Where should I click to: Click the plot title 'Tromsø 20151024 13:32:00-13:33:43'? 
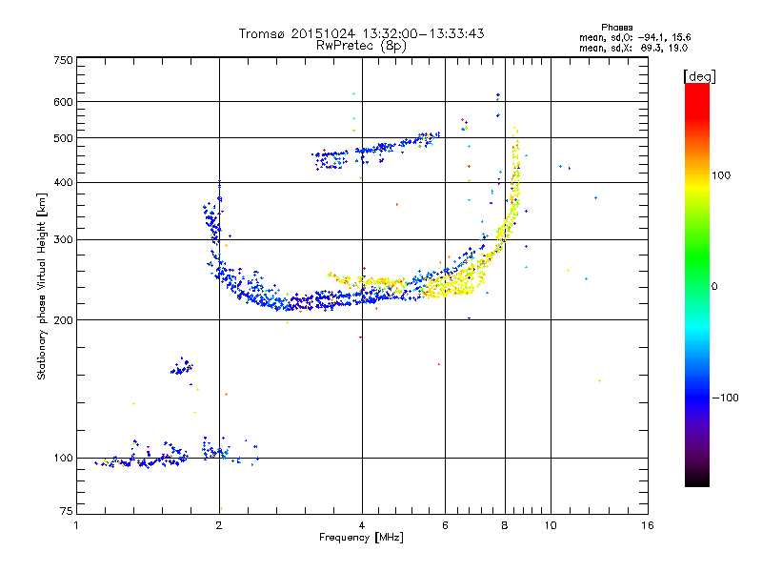(x=362, y=33)
